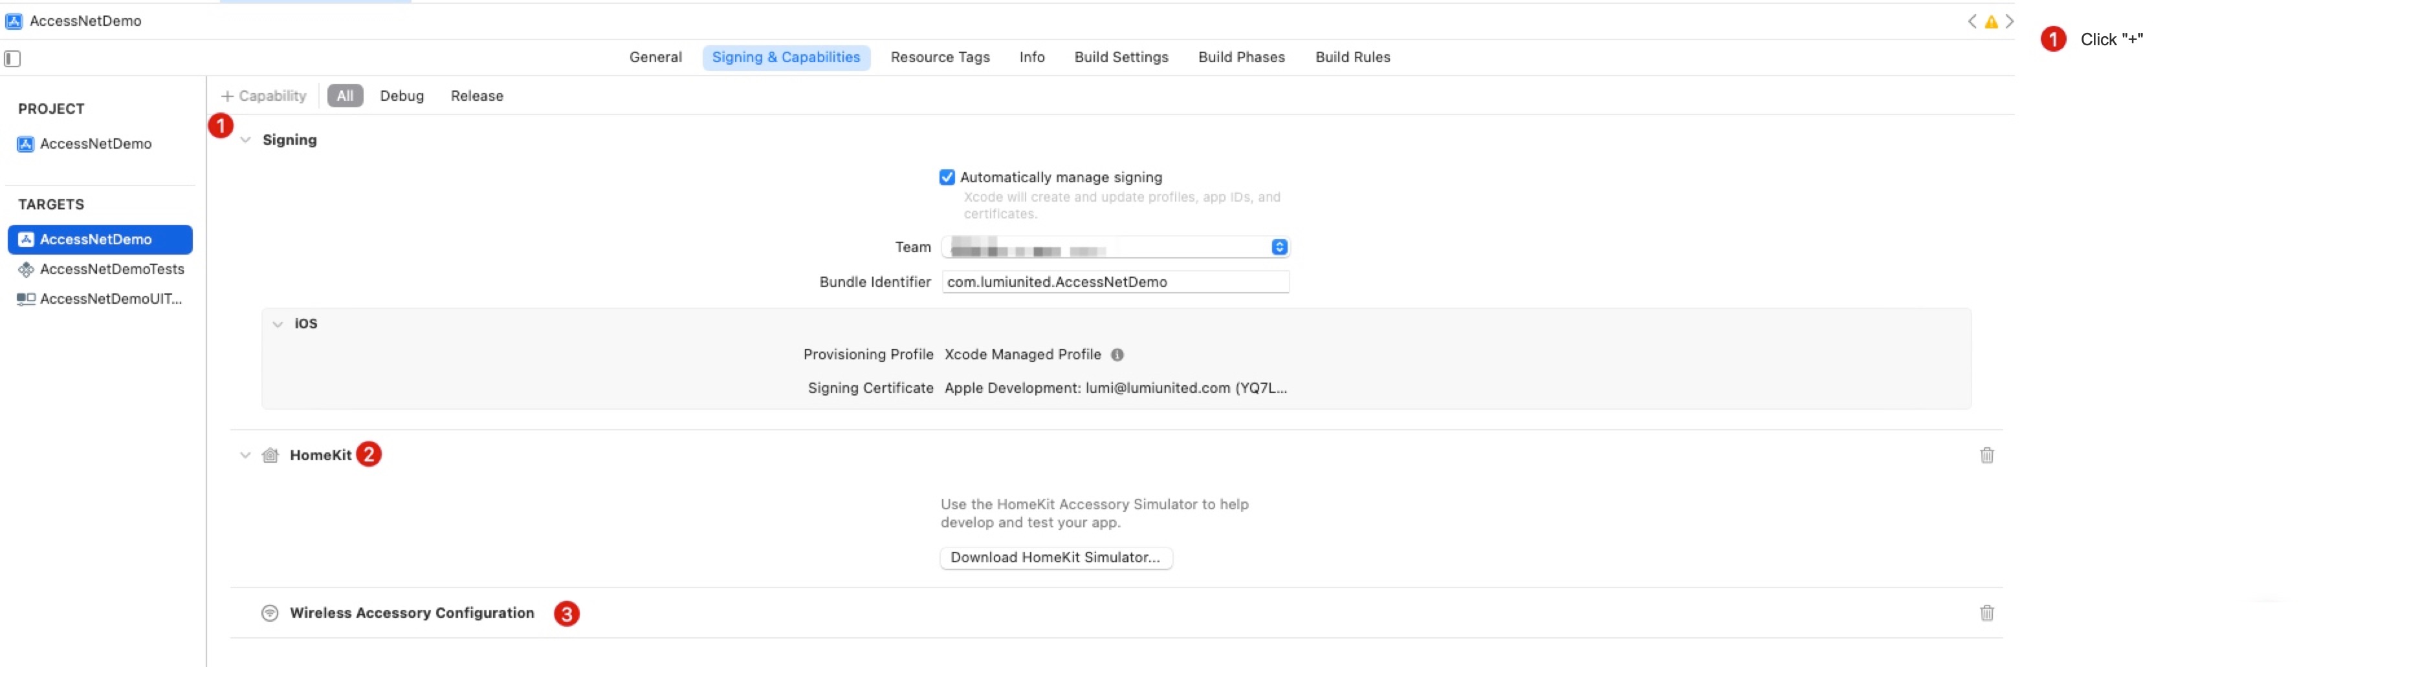The height and width of the screenshot is (676, 2429).
Task: Click the Signing Certificate value text
Action: (1116, 389)
